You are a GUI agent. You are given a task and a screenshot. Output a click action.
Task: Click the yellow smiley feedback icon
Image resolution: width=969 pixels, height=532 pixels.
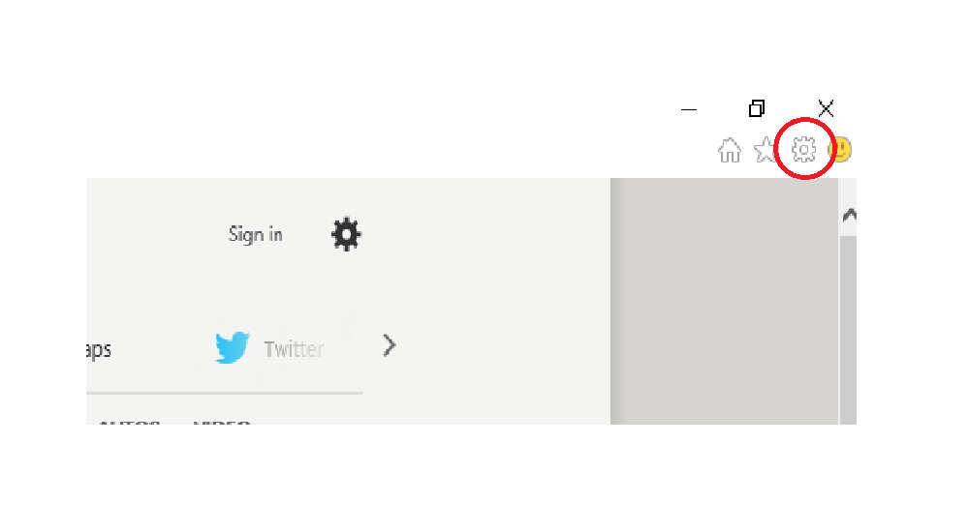click(842, 149)
